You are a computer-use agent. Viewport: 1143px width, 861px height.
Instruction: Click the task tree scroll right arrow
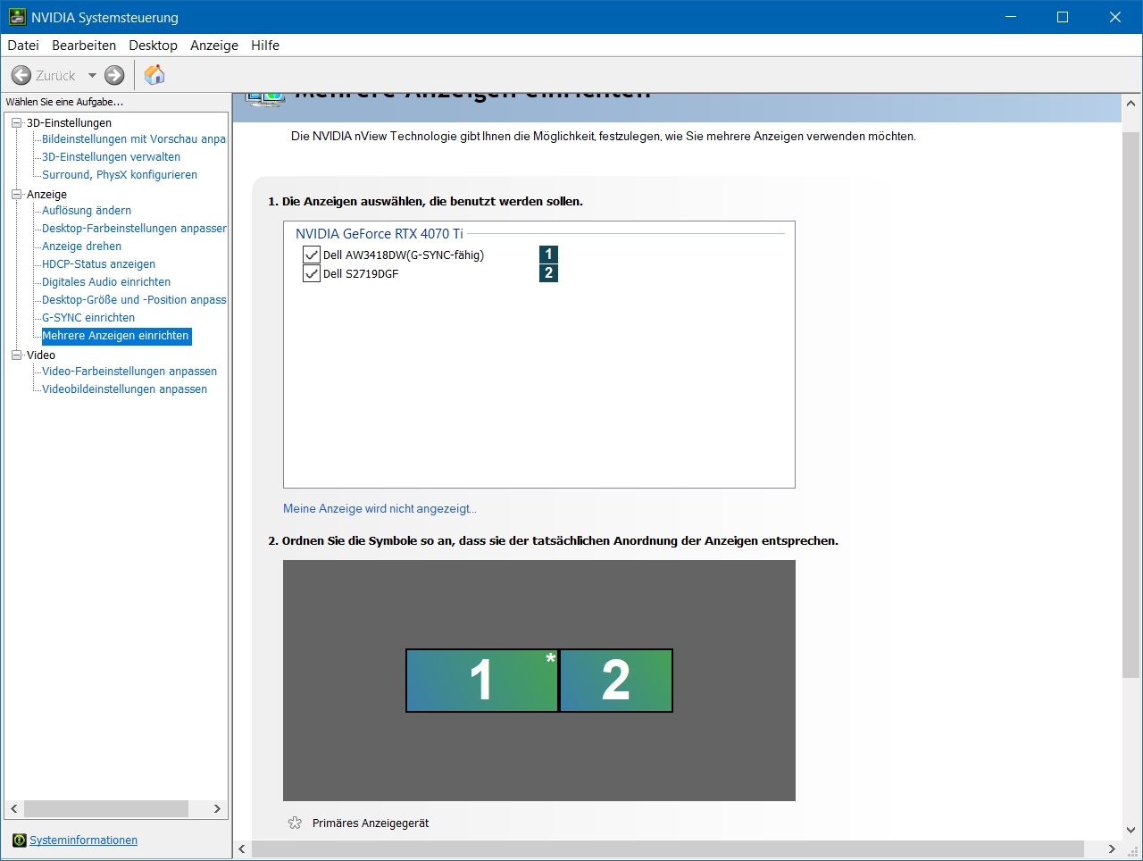click(x=217, y=808)
